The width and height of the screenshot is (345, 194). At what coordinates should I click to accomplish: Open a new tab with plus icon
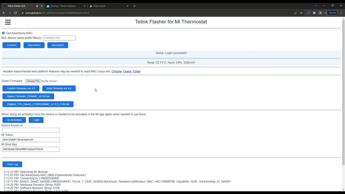click(x=134, y=6)
